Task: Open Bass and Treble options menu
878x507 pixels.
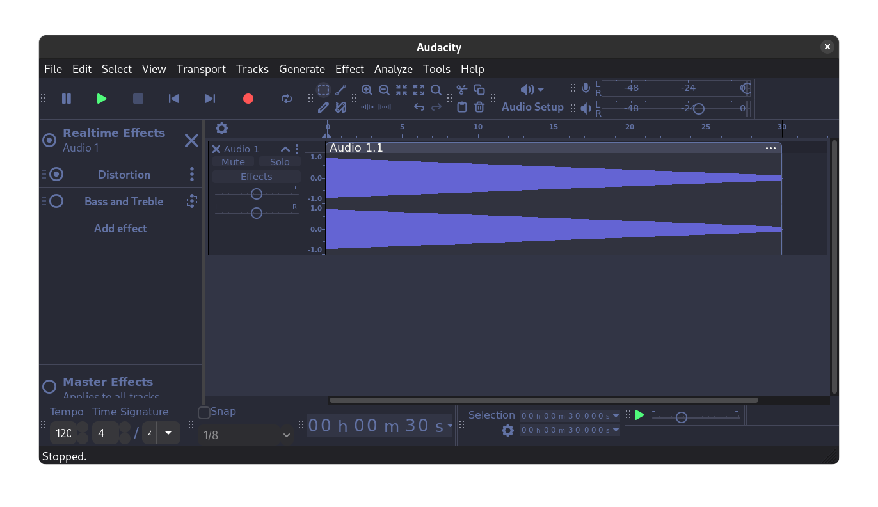Action: (192, 201)
